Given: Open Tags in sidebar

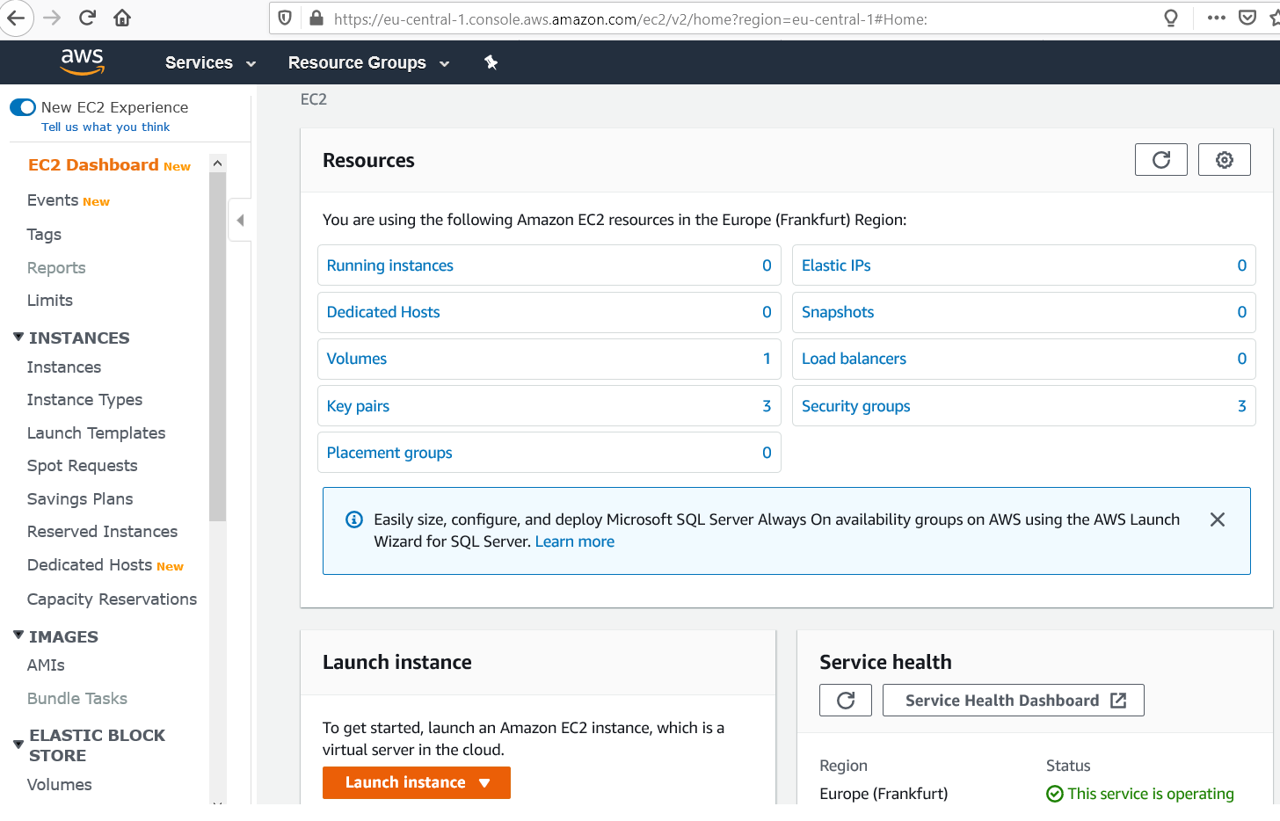Looking at the screenshot, I should [x=44, y=235].
